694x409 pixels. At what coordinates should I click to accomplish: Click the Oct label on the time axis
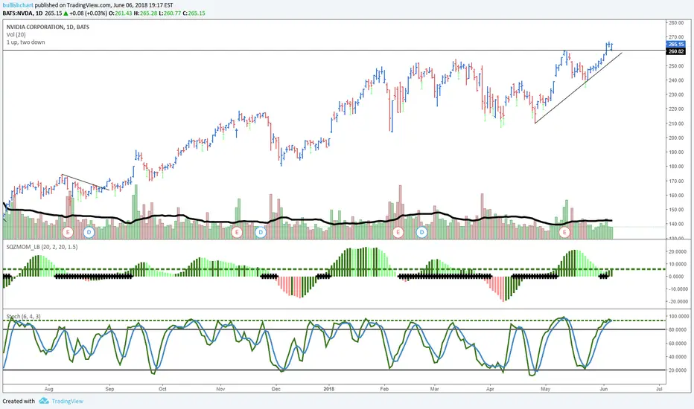tap(162, 389)
